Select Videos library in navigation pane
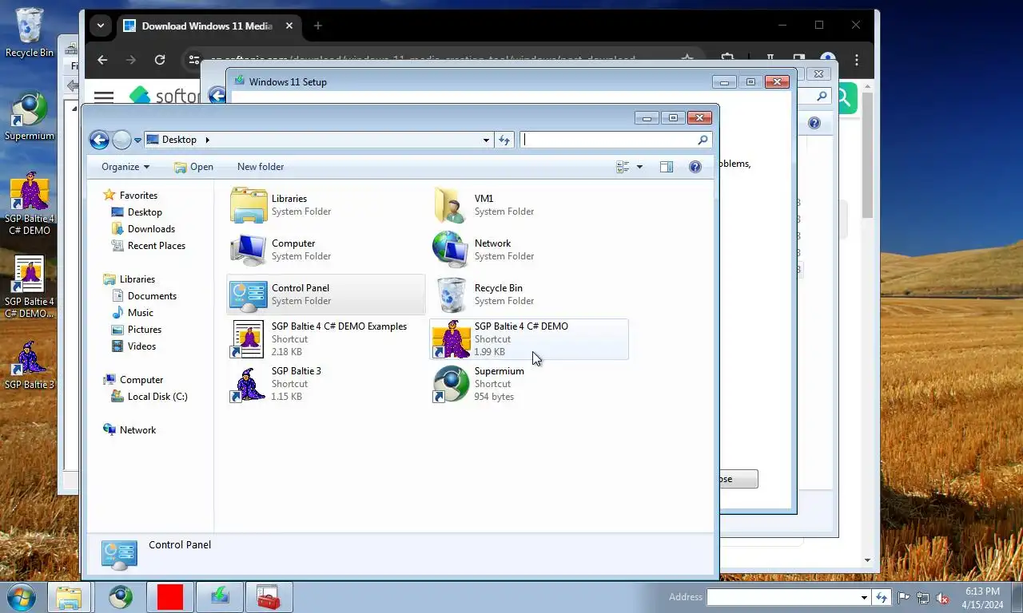 (141, 346)
